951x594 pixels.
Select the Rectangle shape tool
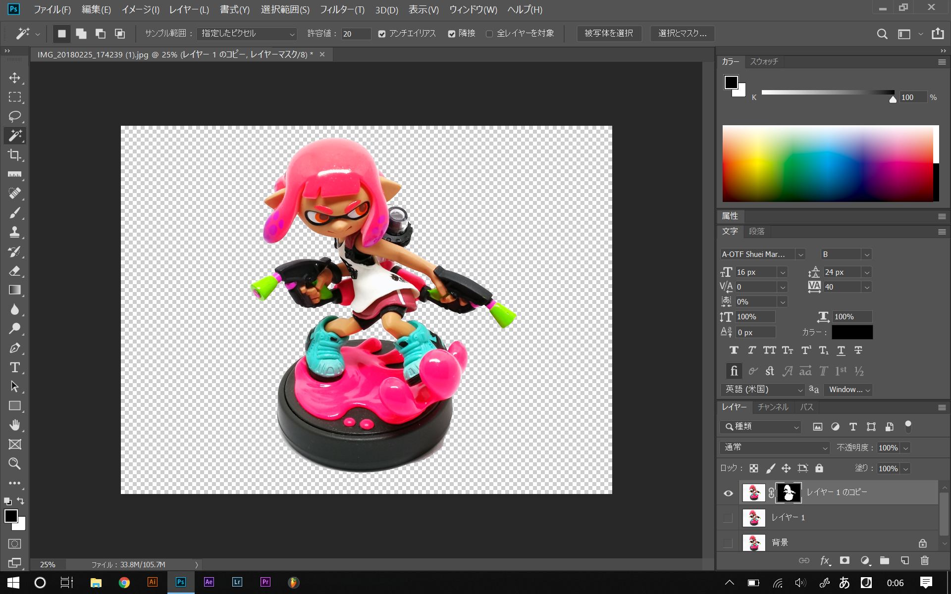tap(14, 406)
